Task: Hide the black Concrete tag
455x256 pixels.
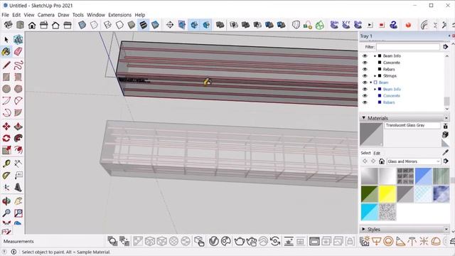Action: coord(365,63)
